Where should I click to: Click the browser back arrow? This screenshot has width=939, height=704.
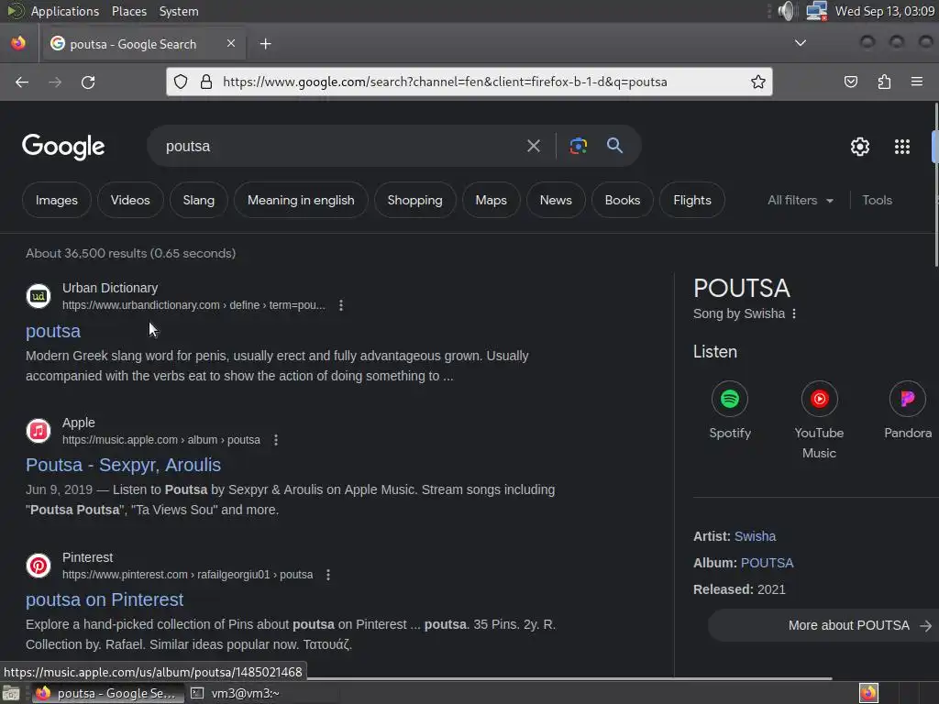pos(22,82)
